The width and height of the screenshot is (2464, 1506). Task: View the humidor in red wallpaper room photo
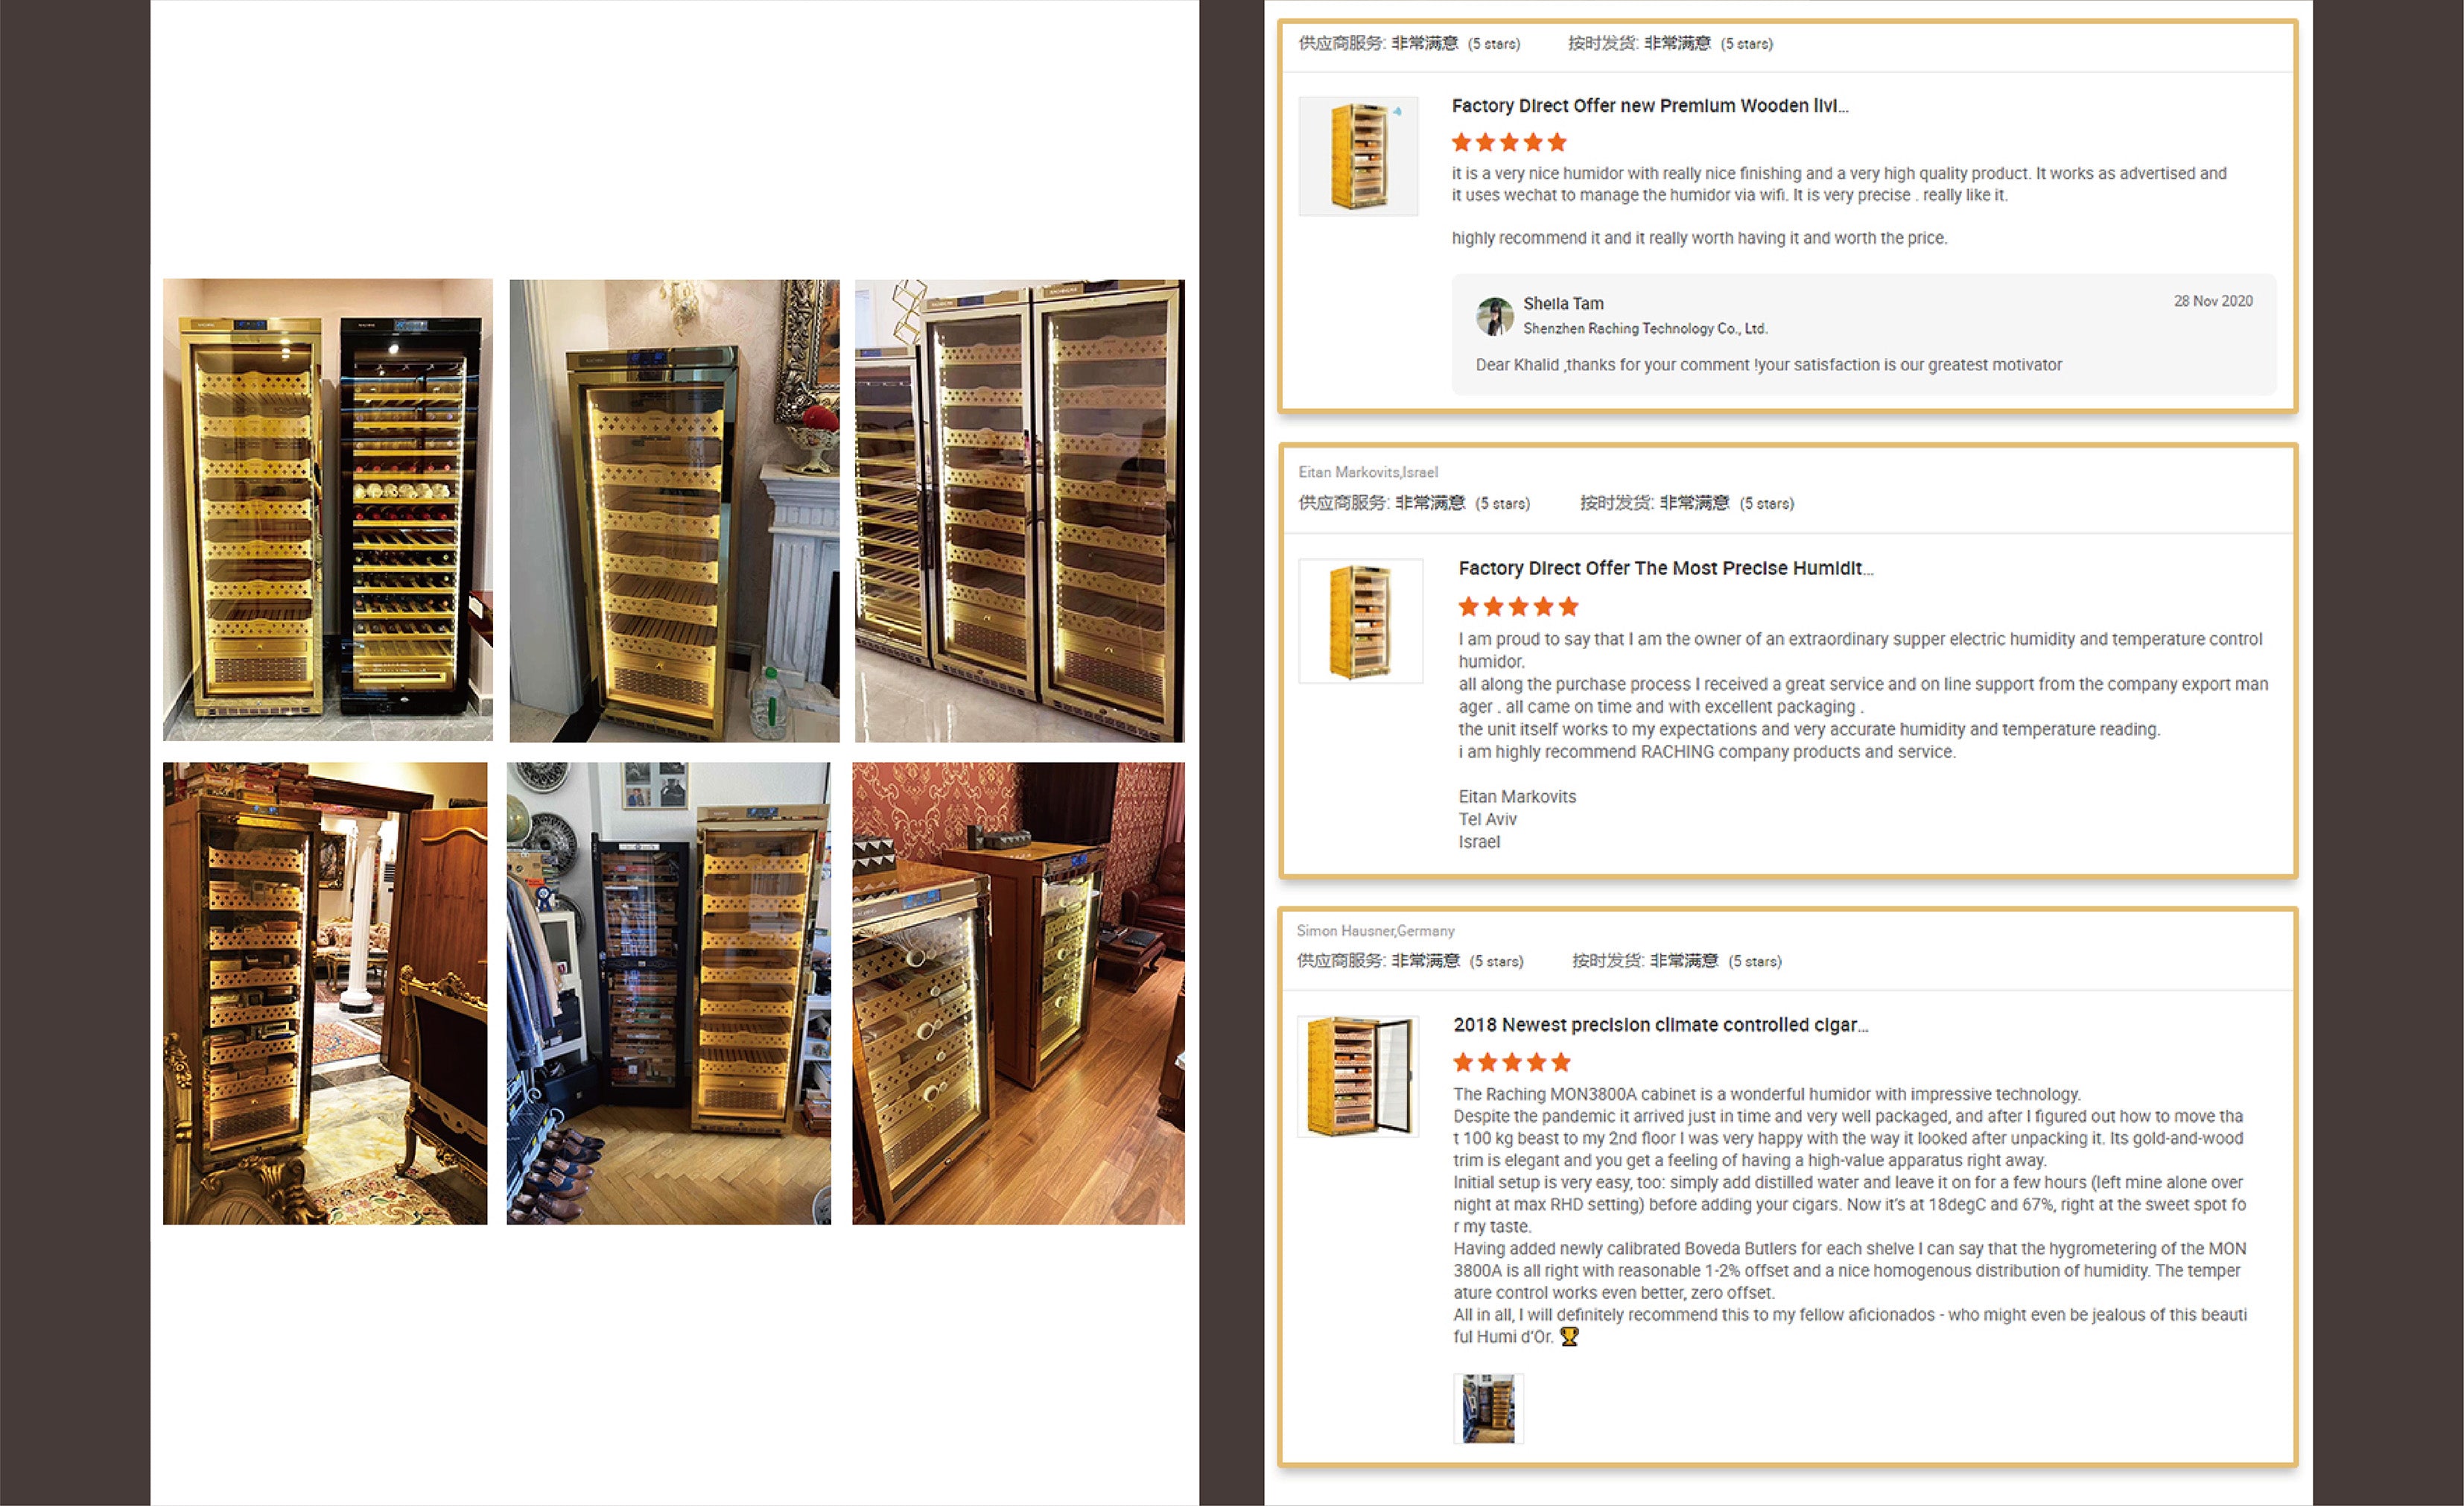[1018, 993]
